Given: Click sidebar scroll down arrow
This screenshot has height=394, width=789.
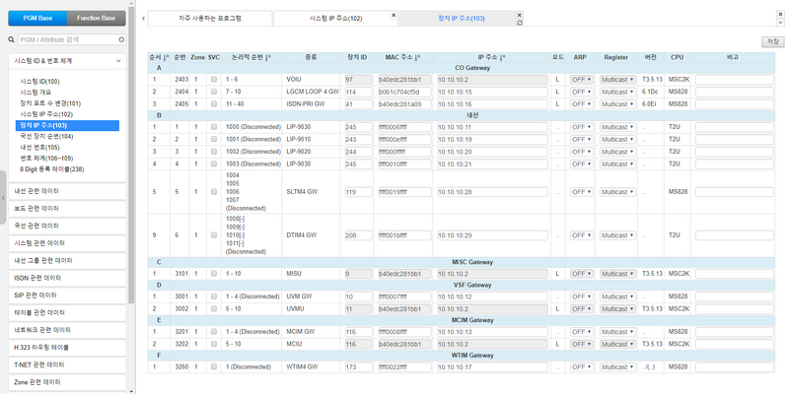Looking at the screenshot, I should click(131, 391).
